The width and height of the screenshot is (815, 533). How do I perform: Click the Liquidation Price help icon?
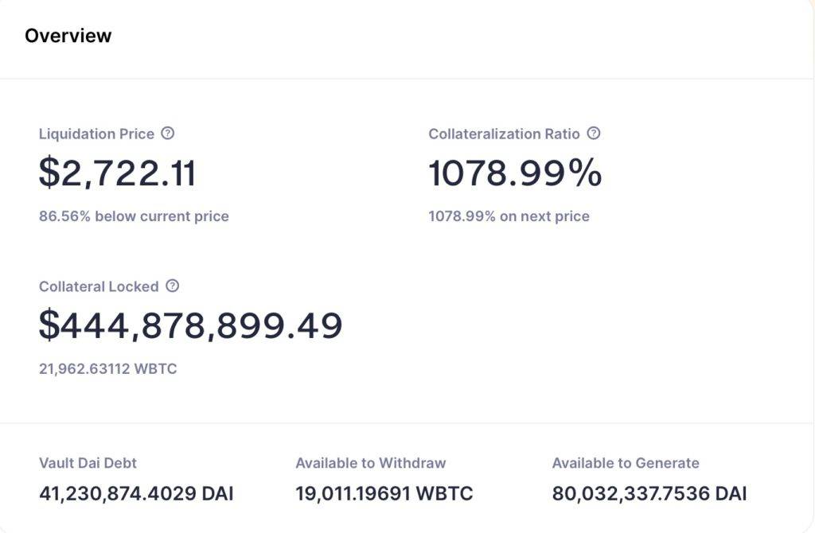(167, 133)
